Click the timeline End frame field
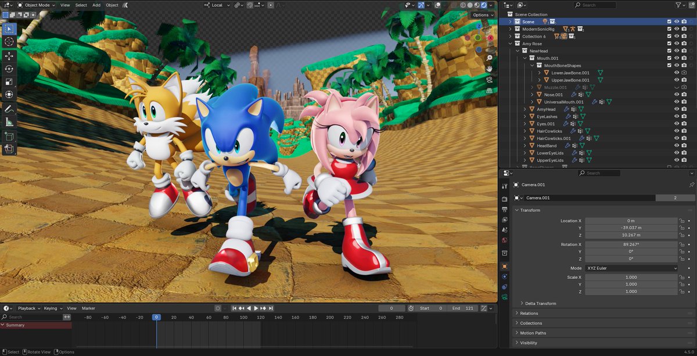The height and width of the screenshot is (356, 697). (x=463, y=308)
